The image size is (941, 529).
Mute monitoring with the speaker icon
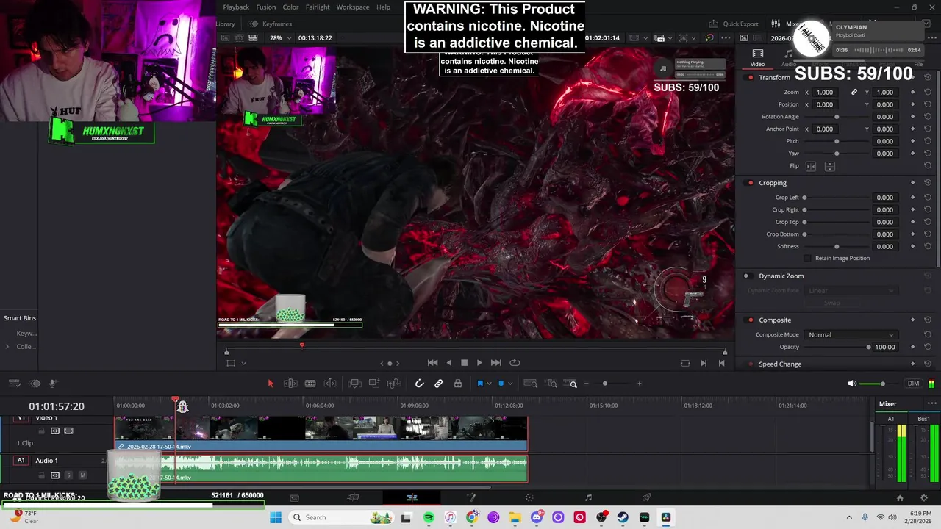point(852,384)
